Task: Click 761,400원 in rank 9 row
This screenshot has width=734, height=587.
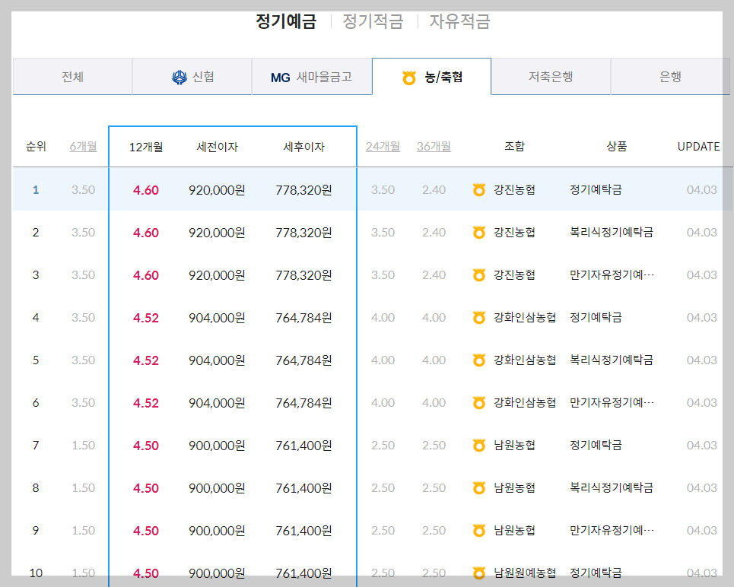Action: pos(303,531)
